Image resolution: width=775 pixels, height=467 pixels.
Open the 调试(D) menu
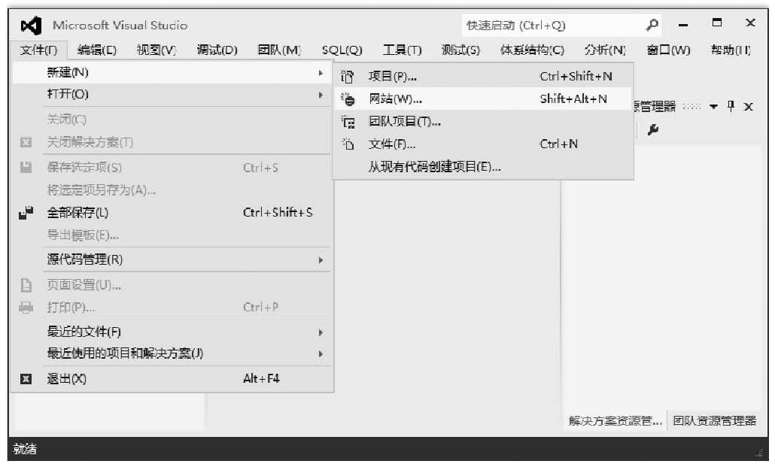pyautogui.click(x=217, y=50)
